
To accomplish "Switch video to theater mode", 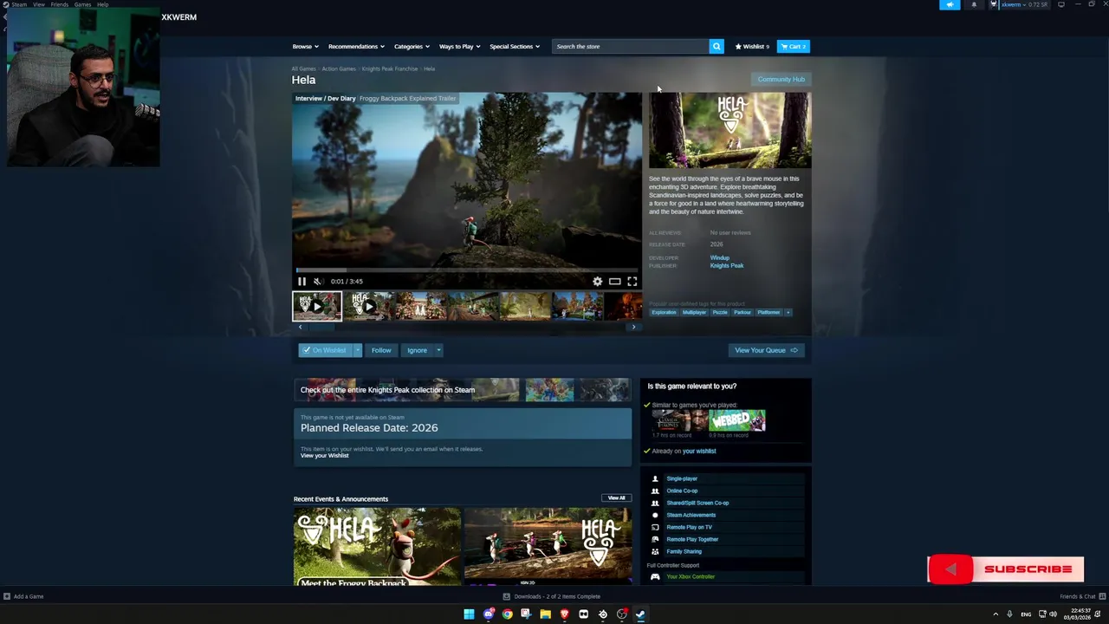I will click(x=614, y=281).
